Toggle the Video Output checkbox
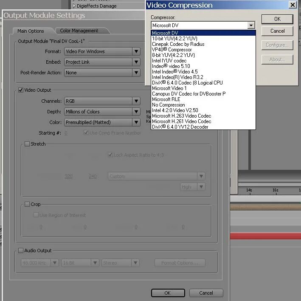 click(21, 90)
